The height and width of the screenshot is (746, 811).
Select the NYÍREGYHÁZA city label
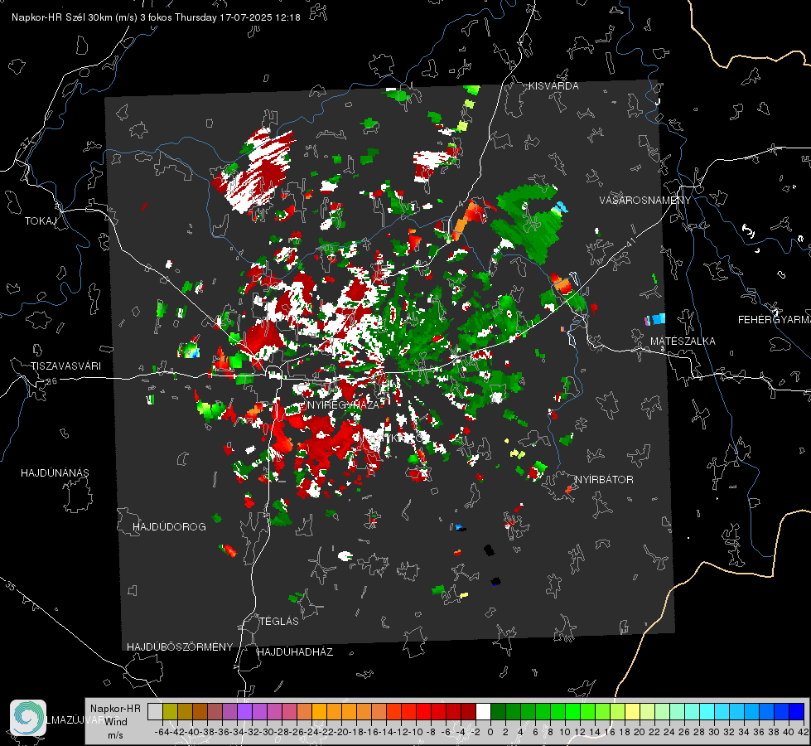[x=344, y=404]
